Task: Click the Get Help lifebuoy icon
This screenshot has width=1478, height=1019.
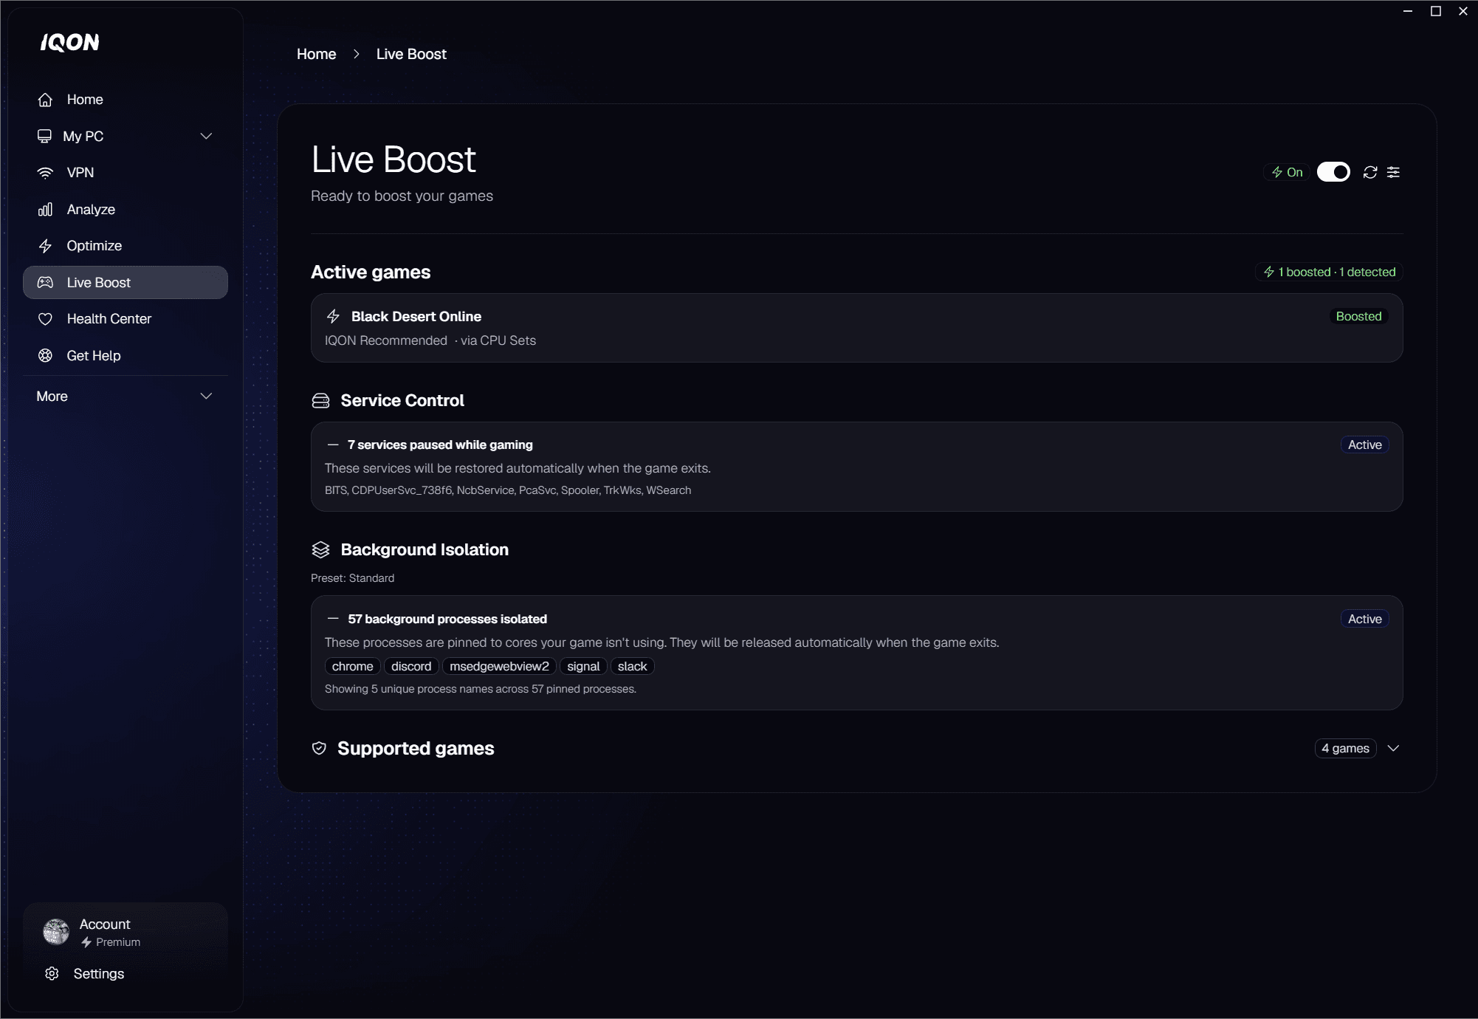Action: tap(45, 355)
